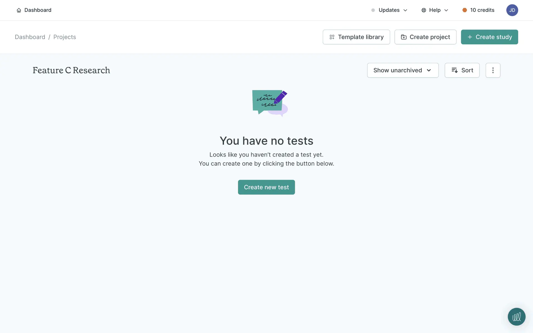Click the orange credits coin icon
Viewport: 533px width, 333px height.
pos(464,10)
